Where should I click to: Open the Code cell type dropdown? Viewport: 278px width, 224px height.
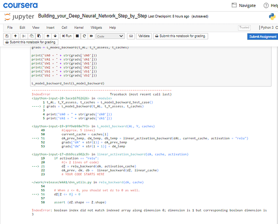pos(110,36)
